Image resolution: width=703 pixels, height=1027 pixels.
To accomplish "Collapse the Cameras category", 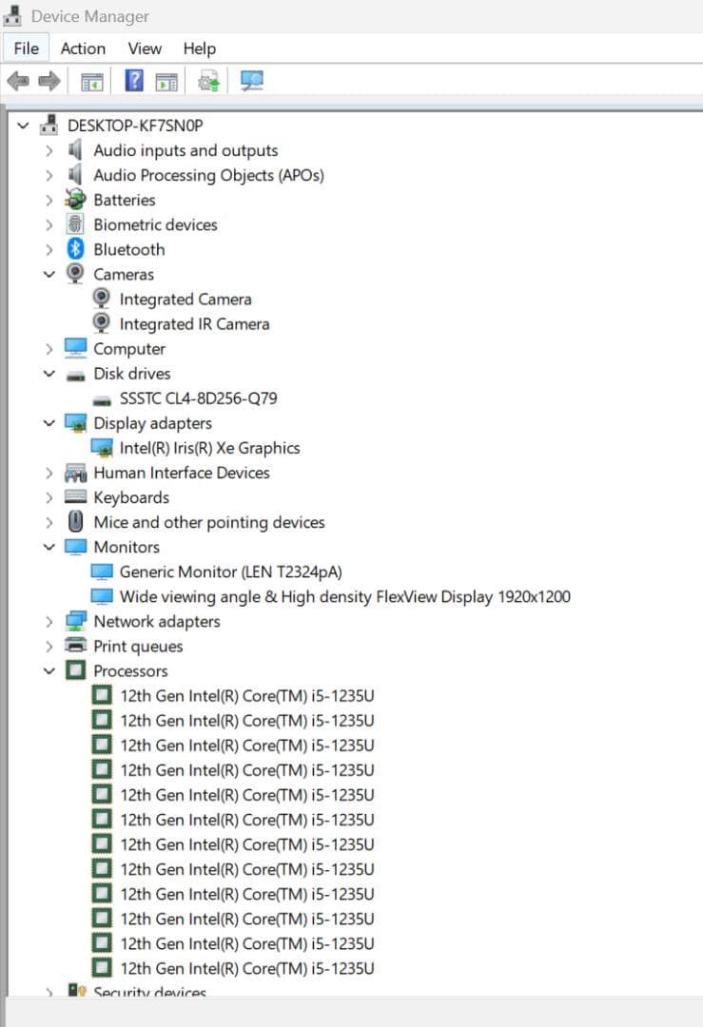I will pyautogui.click(x=49, y=274).
